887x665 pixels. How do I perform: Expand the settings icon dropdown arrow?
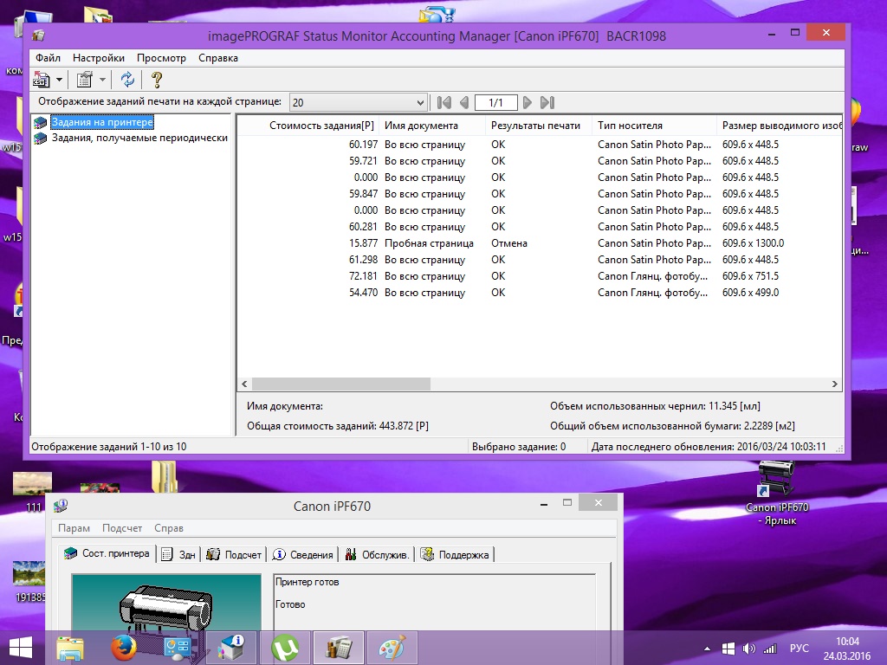tap(102, 80)
